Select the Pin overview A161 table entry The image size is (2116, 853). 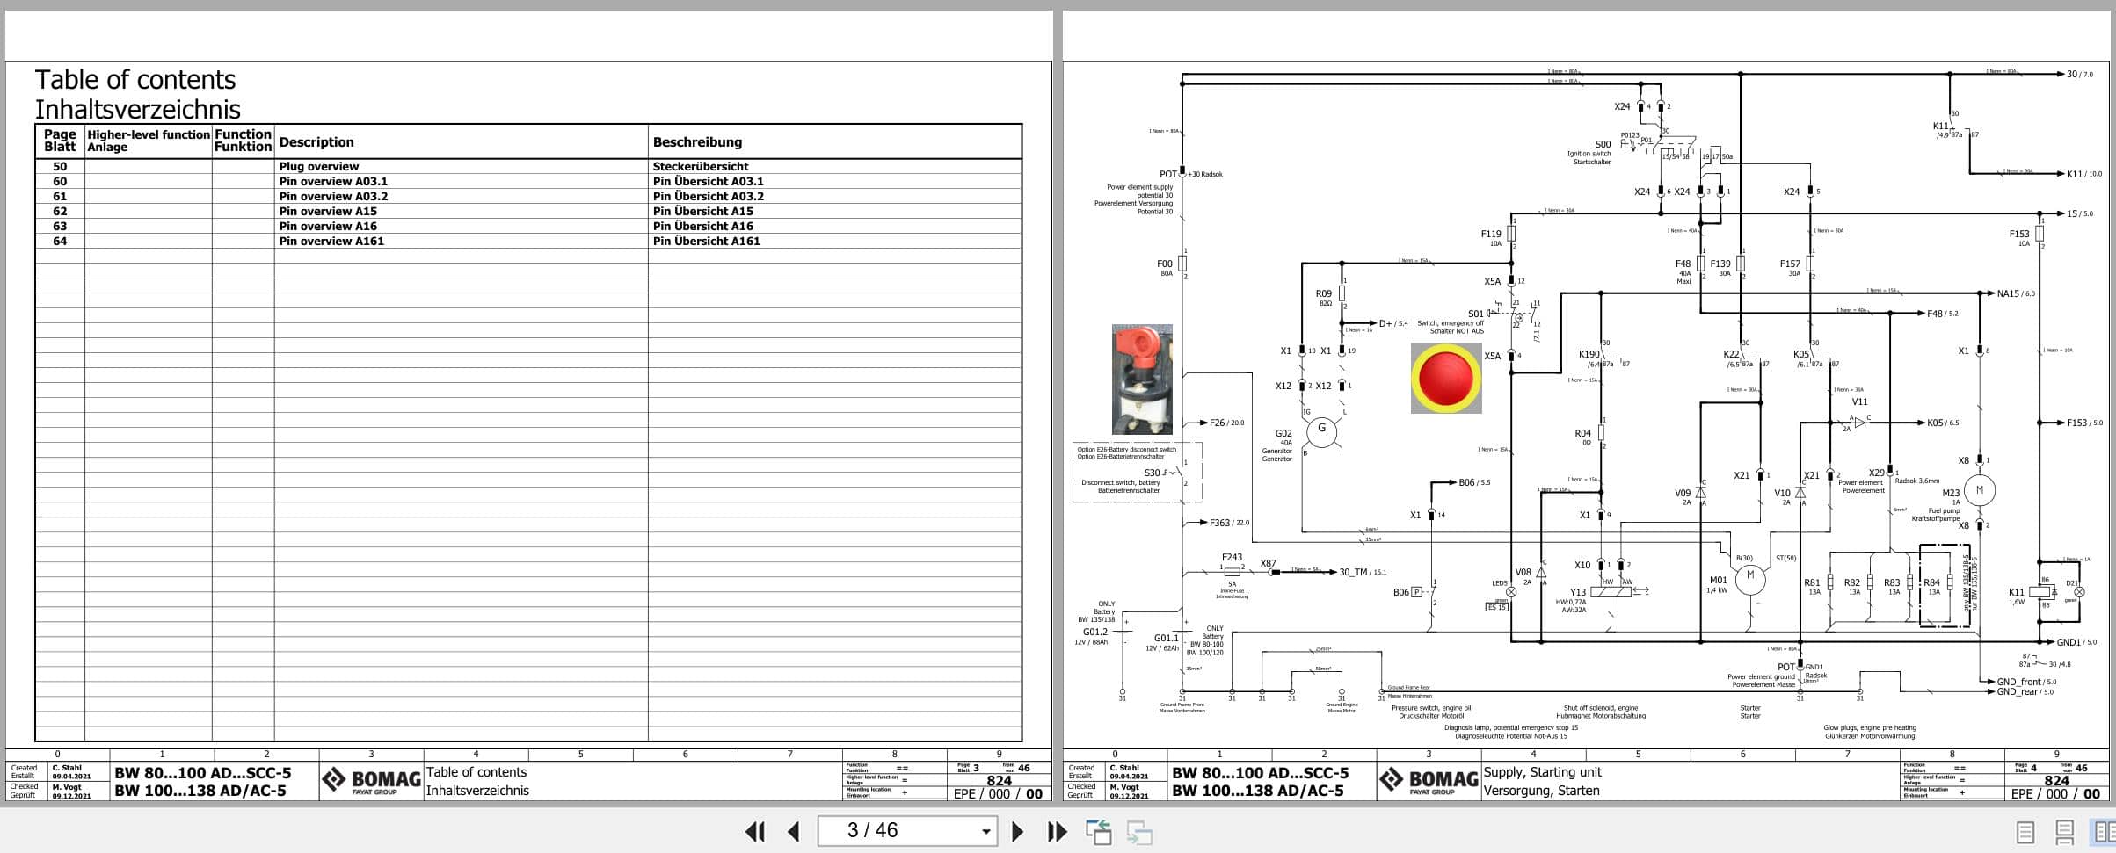[x=331, y=240]
